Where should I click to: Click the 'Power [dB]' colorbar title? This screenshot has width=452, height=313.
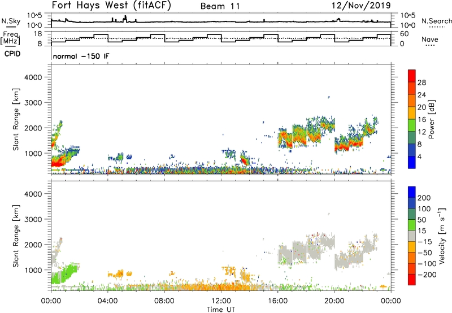coord(432,119)
